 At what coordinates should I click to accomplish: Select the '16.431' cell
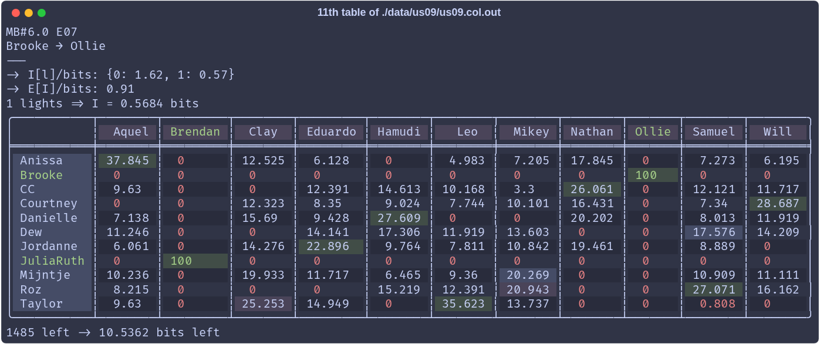coord(592,203)
